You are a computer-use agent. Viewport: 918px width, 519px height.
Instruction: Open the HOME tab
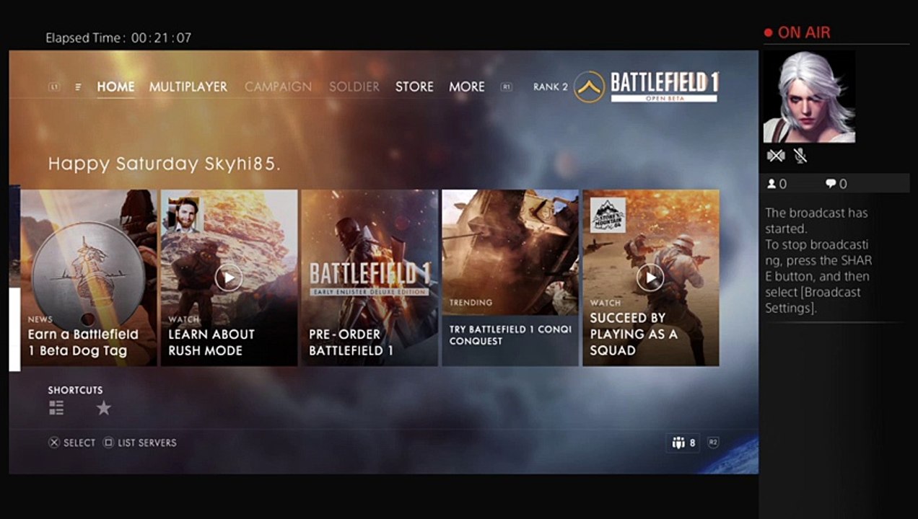(115, 86)
